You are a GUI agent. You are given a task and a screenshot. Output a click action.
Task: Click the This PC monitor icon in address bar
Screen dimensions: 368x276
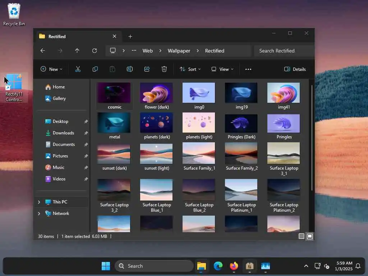(113, 50)
